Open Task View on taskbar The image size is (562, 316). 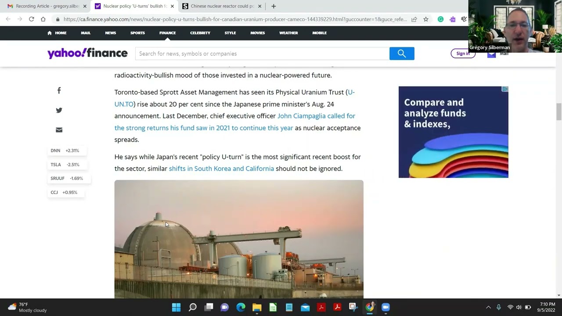[x=209, y=307]
